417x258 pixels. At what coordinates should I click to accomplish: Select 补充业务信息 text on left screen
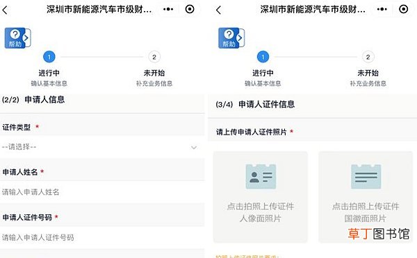point(154,83)
